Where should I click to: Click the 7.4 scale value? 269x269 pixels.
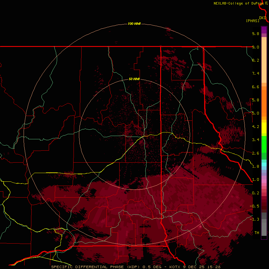pyautogui.click(x=256, y=74)
